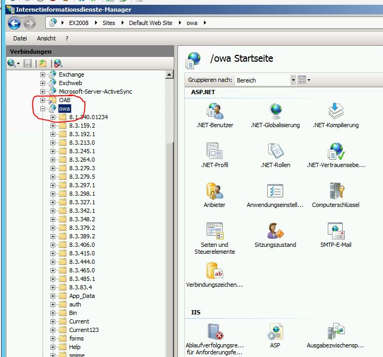Click Sites in the breadcrumb

[x=109, y=23]
